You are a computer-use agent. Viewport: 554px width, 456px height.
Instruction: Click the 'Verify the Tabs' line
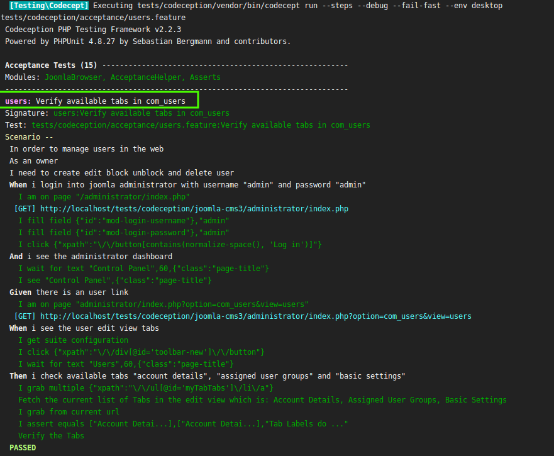tap(51, 436)
